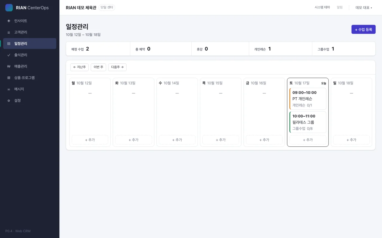Click the 예정 수업 stat
This screenshot has width=382, height=238.
98,49
